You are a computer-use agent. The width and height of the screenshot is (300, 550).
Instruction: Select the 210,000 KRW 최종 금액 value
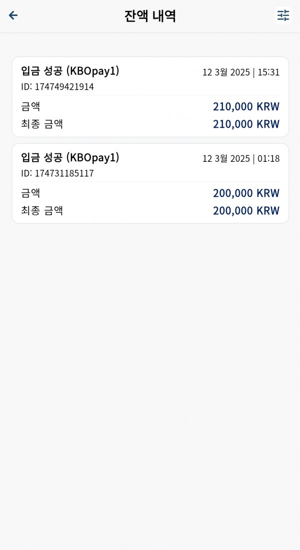pos(246,124)
